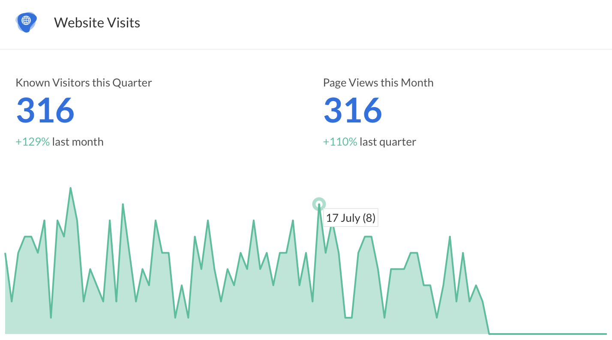Click the 17 July (8) tooltip
Screen dimensions: 612x340
351,218
